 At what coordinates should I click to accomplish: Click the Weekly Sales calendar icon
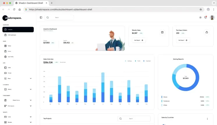pos(162,32)
